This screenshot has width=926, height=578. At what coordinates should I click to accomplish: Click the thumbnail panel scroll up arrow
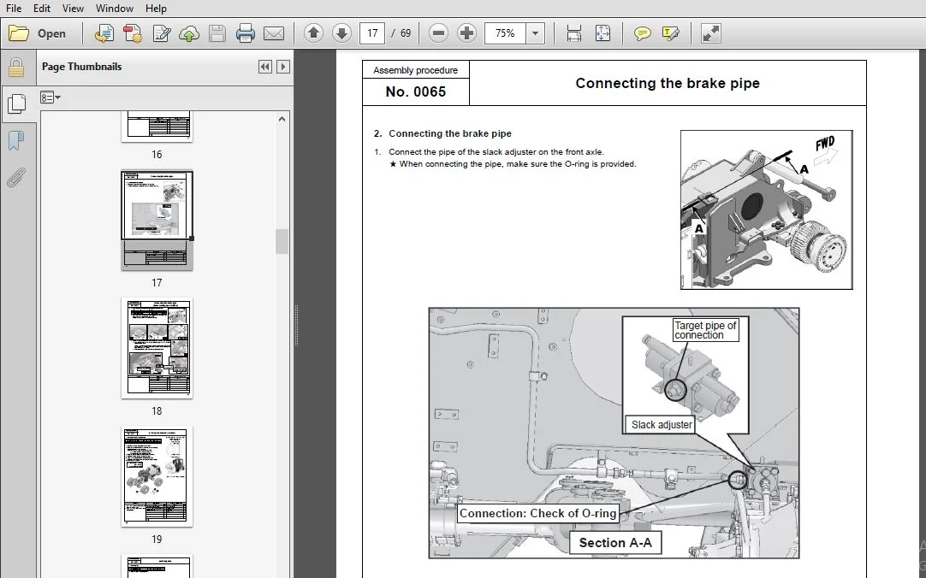pyautogui.click(x=282, y=119)
